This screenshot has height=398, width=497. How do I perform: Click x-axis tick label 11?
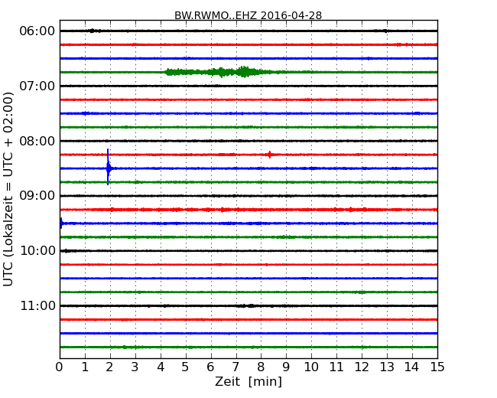336,367
